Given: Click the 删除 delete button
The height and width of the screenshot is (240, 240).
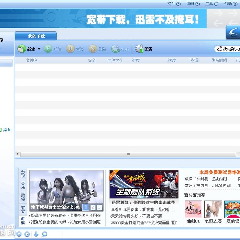Looking at the screenshot, I should (98, 49).
